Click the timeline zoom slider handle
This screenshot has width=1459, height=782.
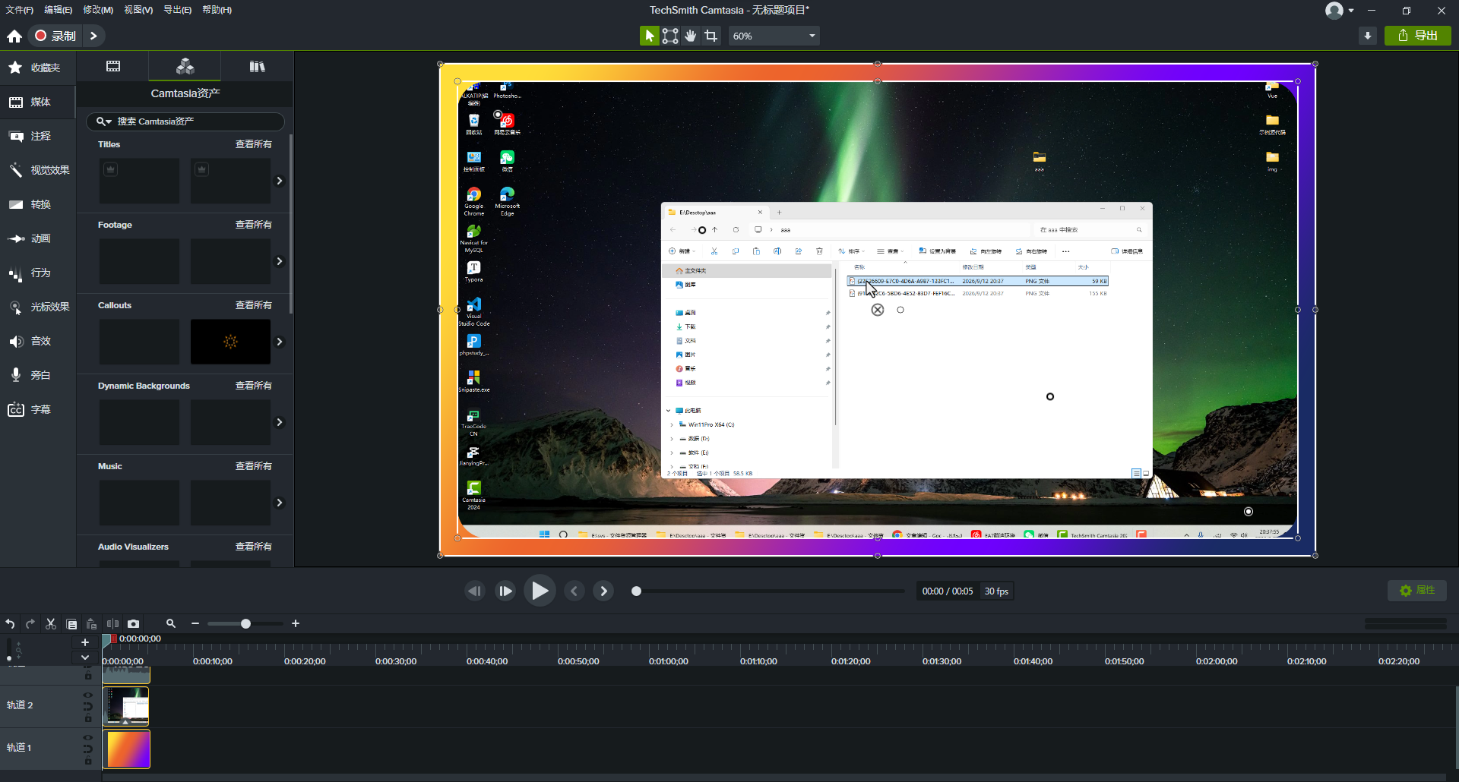coord(245,624)
